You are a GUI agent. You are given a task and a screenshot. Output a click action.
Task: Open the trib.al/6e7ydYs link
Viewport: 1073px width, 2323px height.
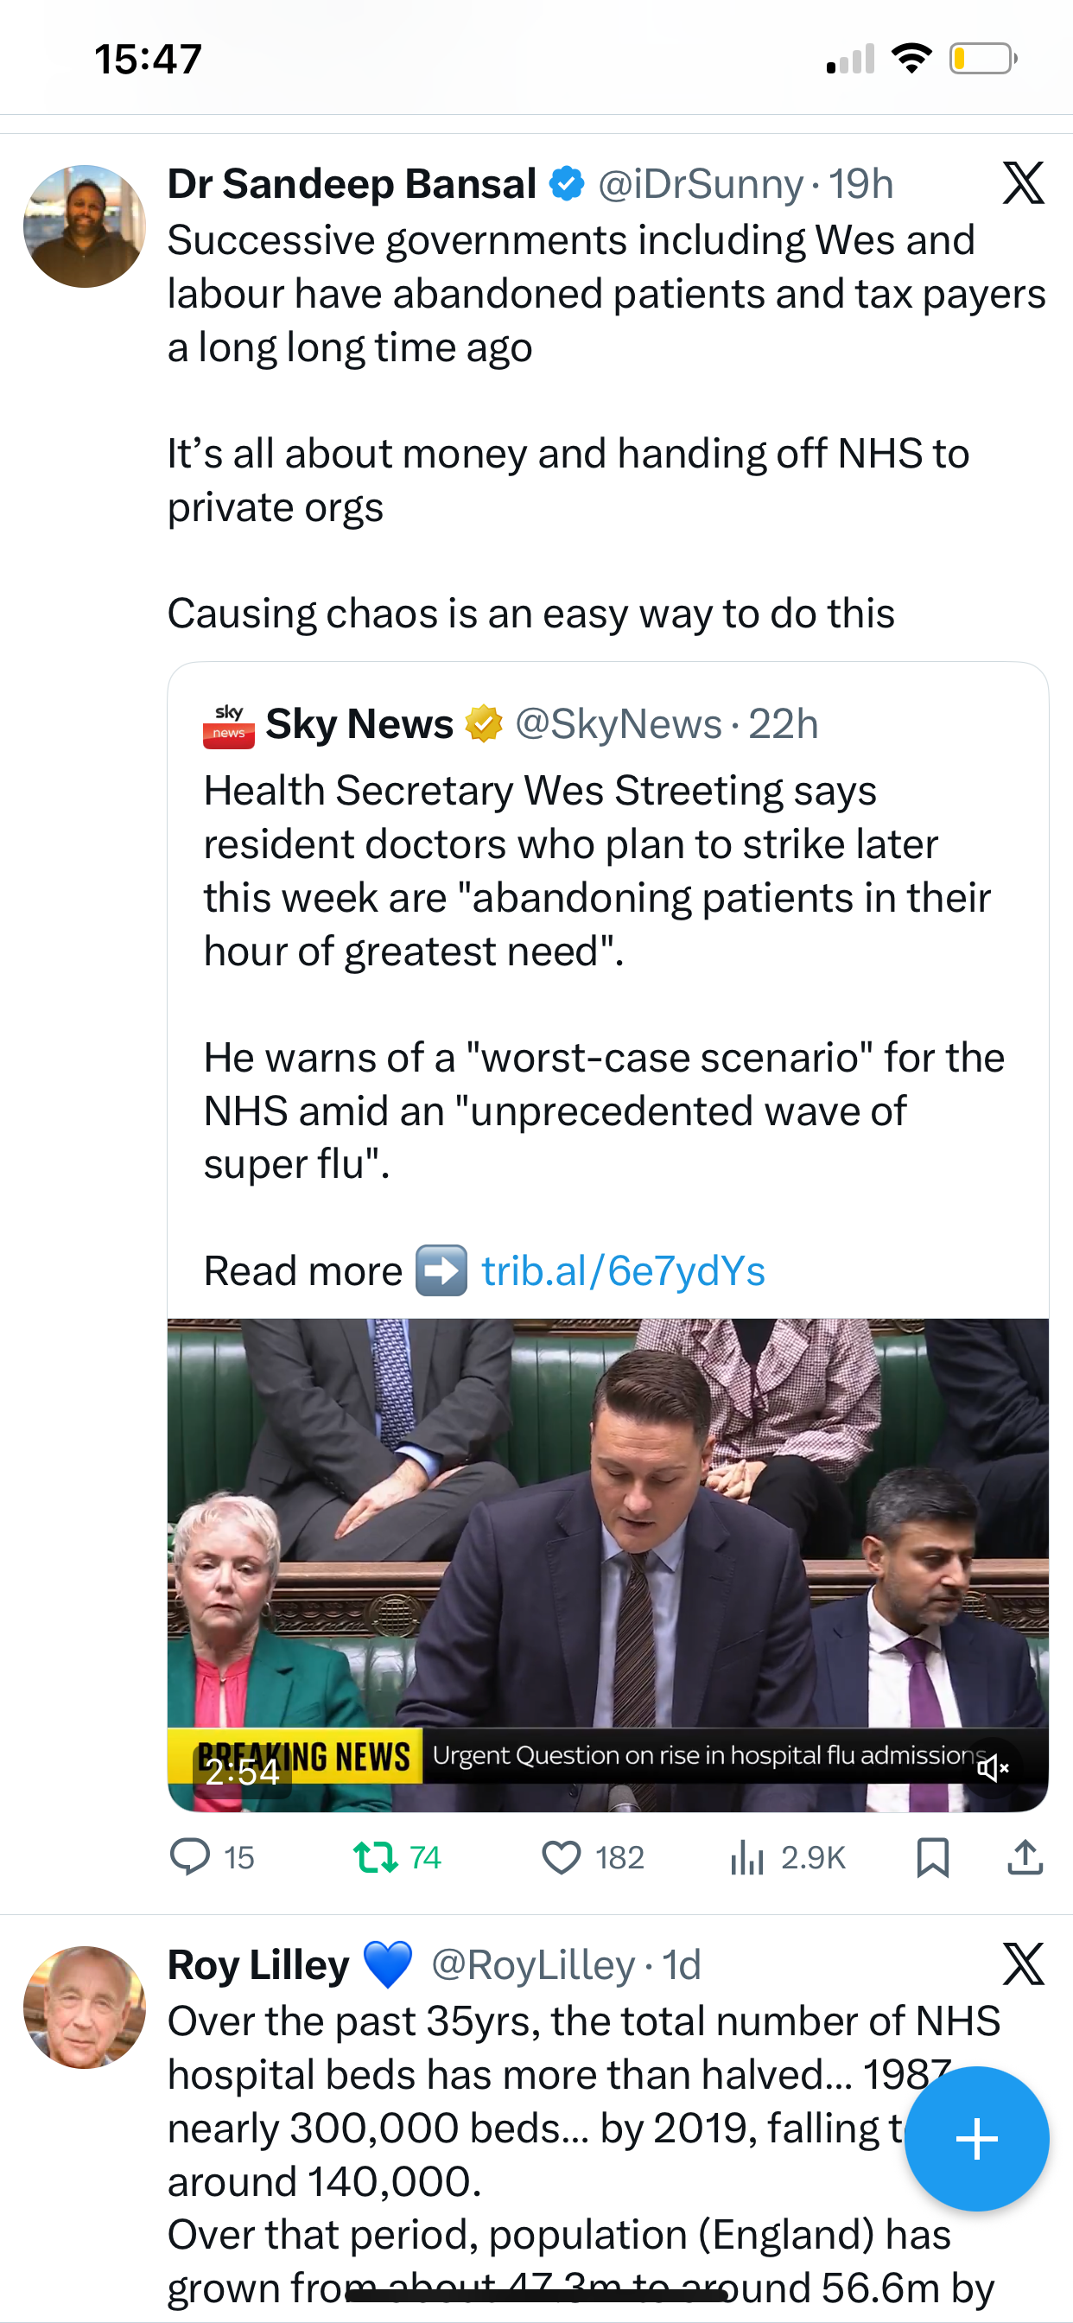(x=623, y=1270)
